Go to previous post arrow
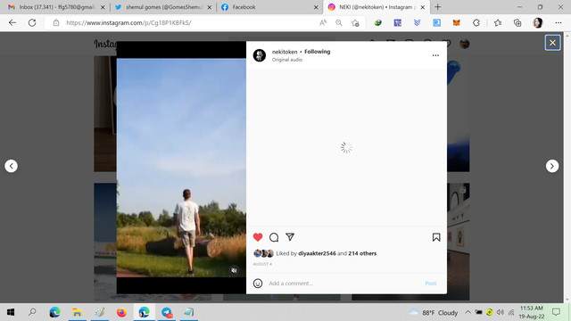 pyautogui.click(x=12, y=166)
